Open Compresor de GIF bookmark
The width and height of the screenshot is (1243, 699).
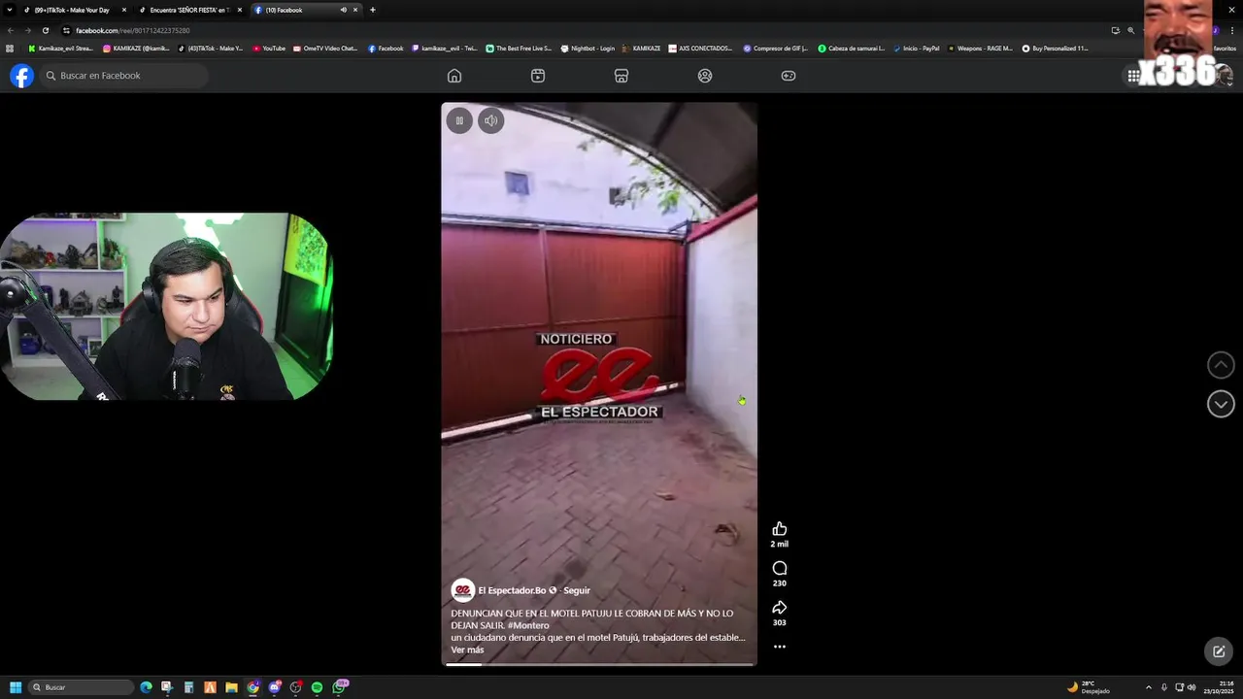coord(775,49)
